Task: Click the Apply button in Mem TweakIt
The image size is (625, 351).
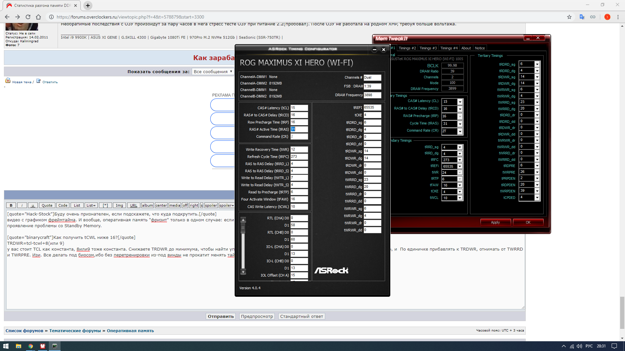Action: [x=495, y=222]
